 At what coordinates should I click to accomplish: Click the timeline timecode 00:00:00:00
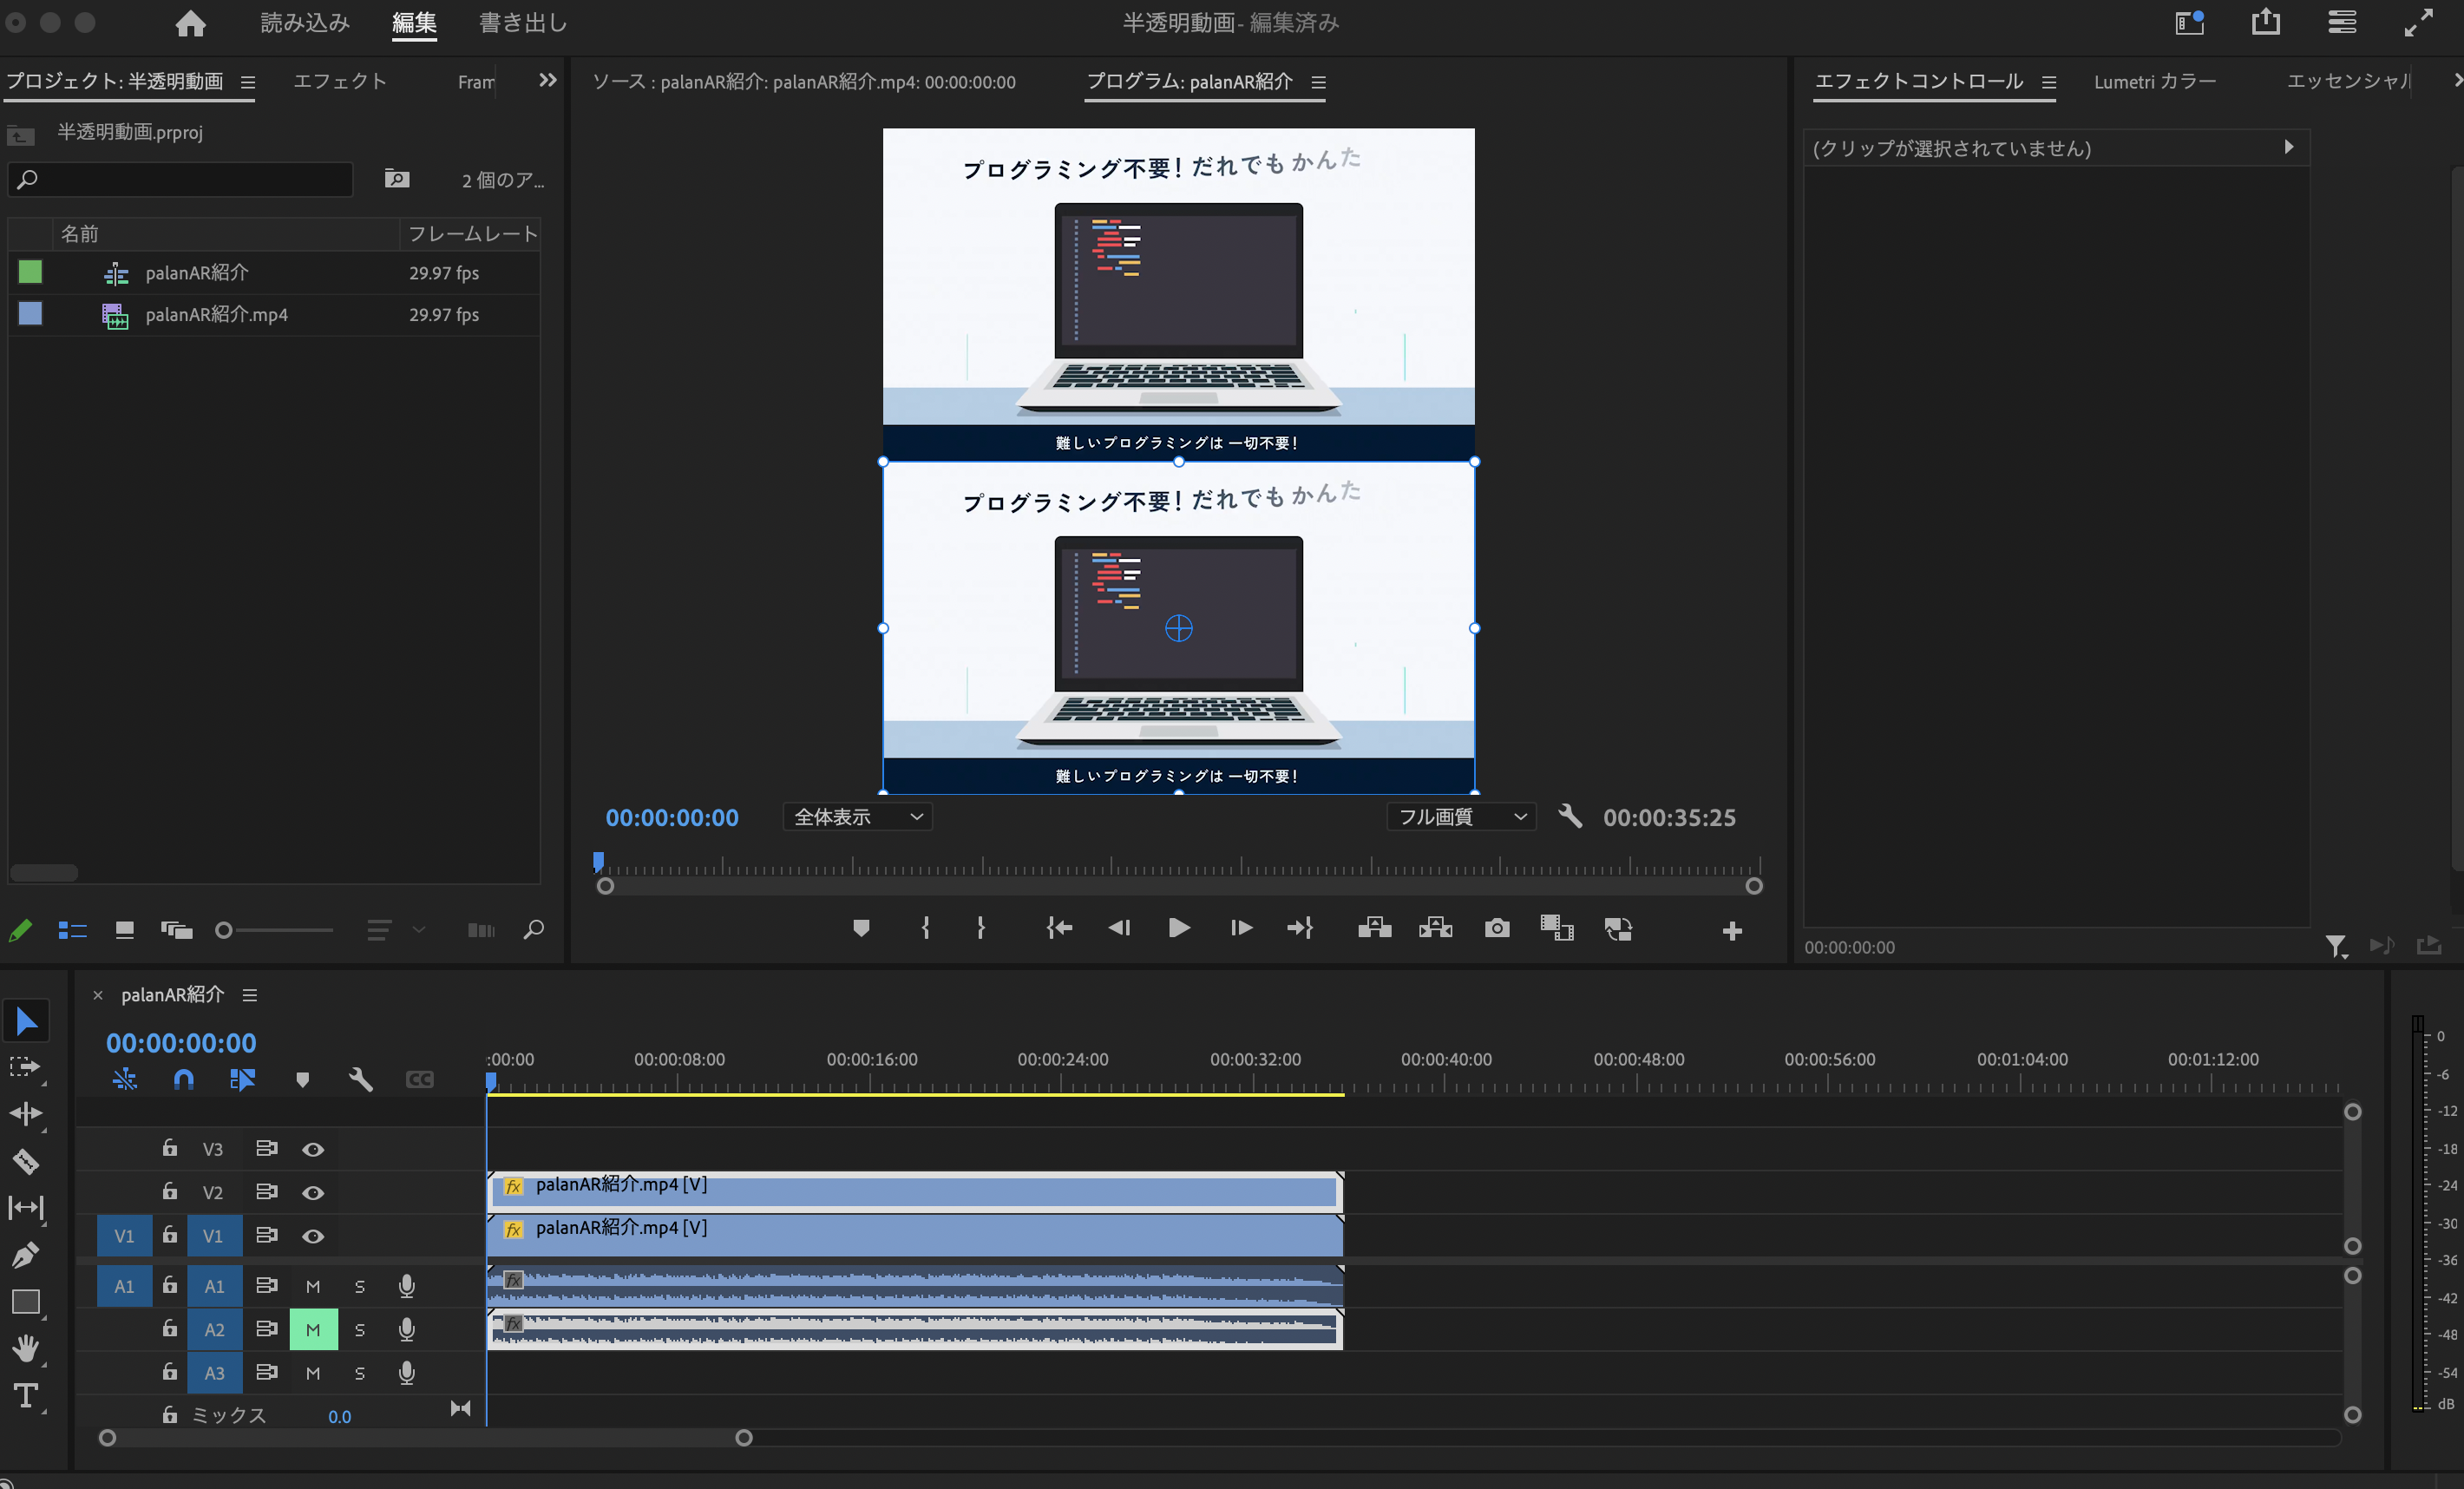181,1043
